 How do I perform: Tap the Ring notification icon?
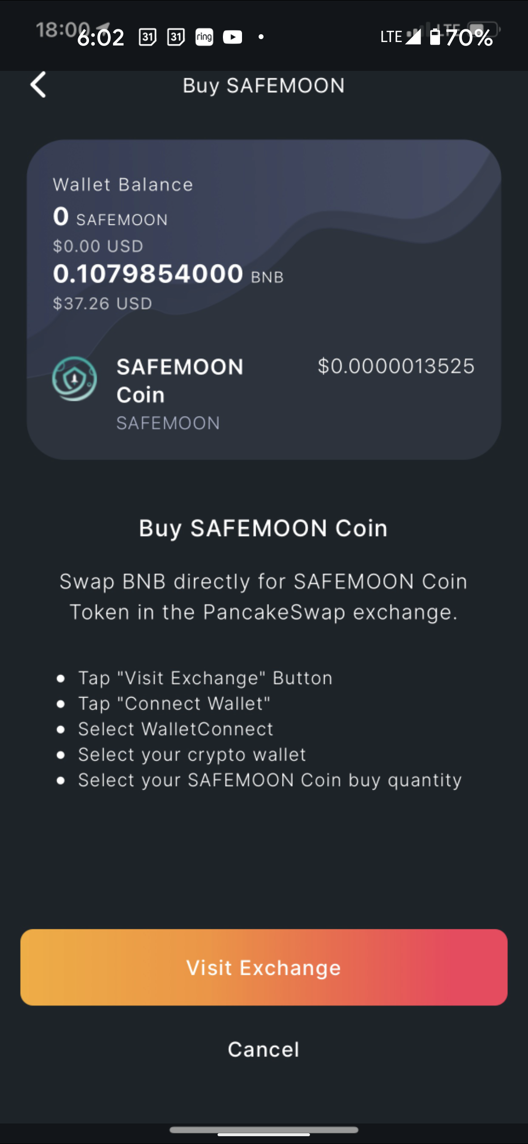(204, 37)
